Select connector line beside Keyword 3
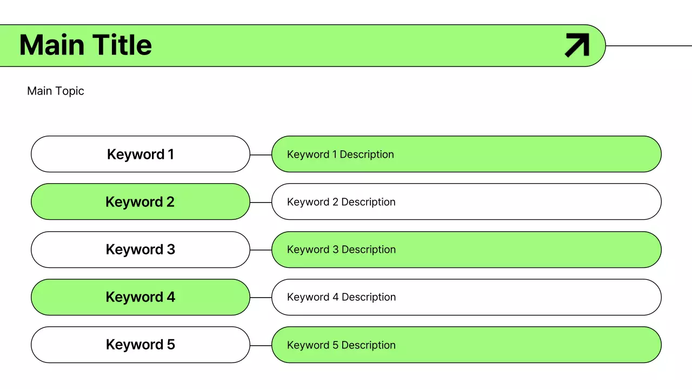The width and height of the screenshot is (692, 389). [x=261, y=250]
